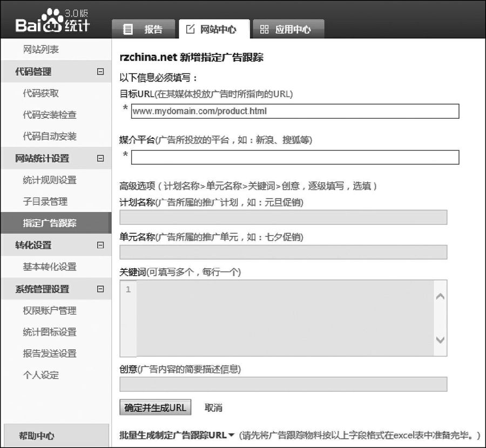Click the heading "rzchina.net 新增指定广告跟踪"
Viewport: 486px width, 448px height.
click(x=192, y=57)
